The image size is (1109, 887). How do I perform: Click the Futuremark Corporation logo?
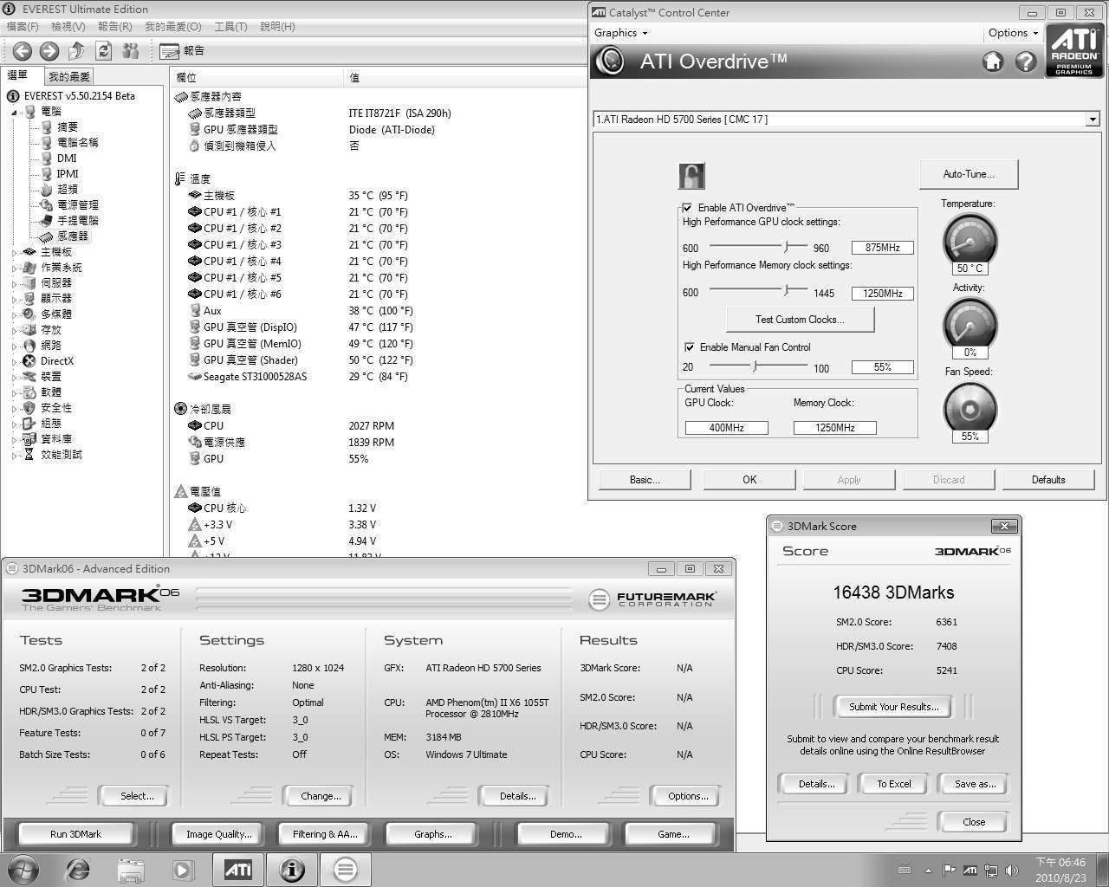(x=652, y=599)
